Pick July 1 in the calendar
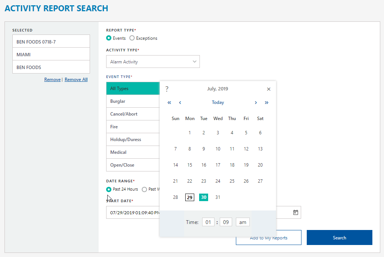This screenshot has width=384, height=257. point(189,133)
